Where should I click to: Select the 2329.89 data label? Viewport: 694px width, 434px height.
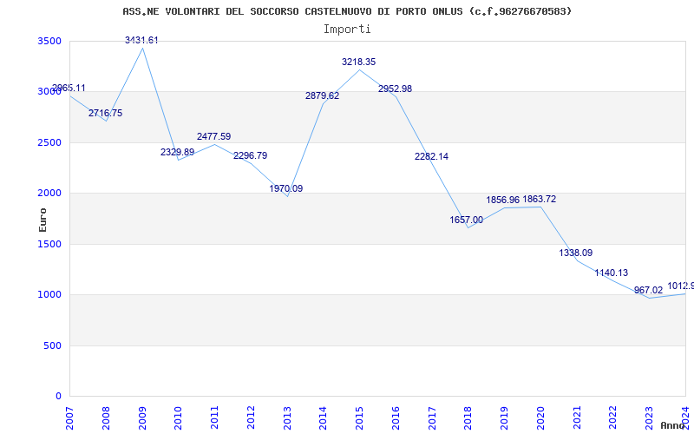click(x=178, y=152)
